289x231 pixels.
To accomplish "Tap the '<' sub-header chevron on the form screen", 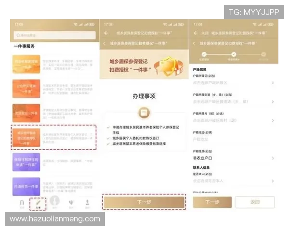I will [x=194, y=43].
